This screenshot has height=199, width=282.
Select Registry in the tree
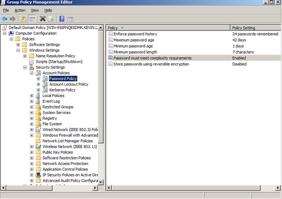pos(50,118)
